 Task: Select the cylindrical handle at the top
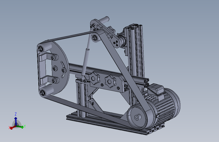pos(104,20)
